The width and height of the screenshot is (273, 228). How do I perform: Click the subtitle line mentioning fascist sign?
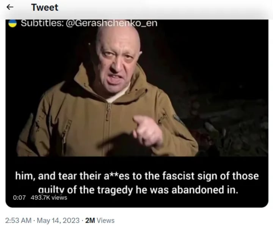(x=137, y=176)
